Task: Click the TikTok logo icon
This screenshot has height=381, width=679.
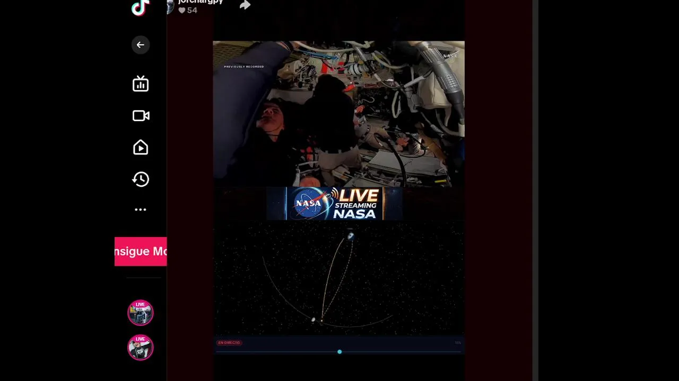Action: [x=140, y=7]
